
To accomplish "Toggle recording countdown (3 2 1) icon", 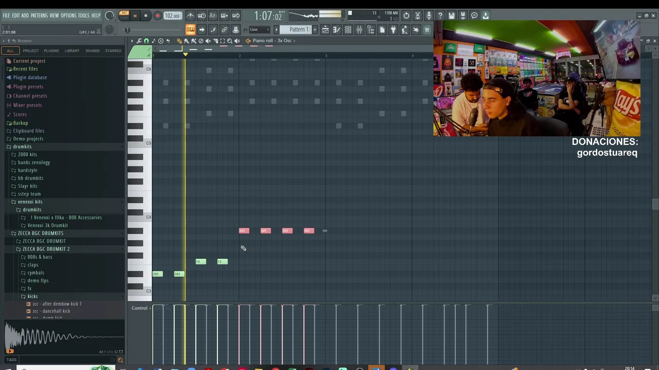I will (213, 15).
